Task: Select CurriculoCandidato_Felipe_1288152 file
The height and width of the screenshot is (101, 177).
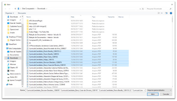Action: (x=77, y=60)
